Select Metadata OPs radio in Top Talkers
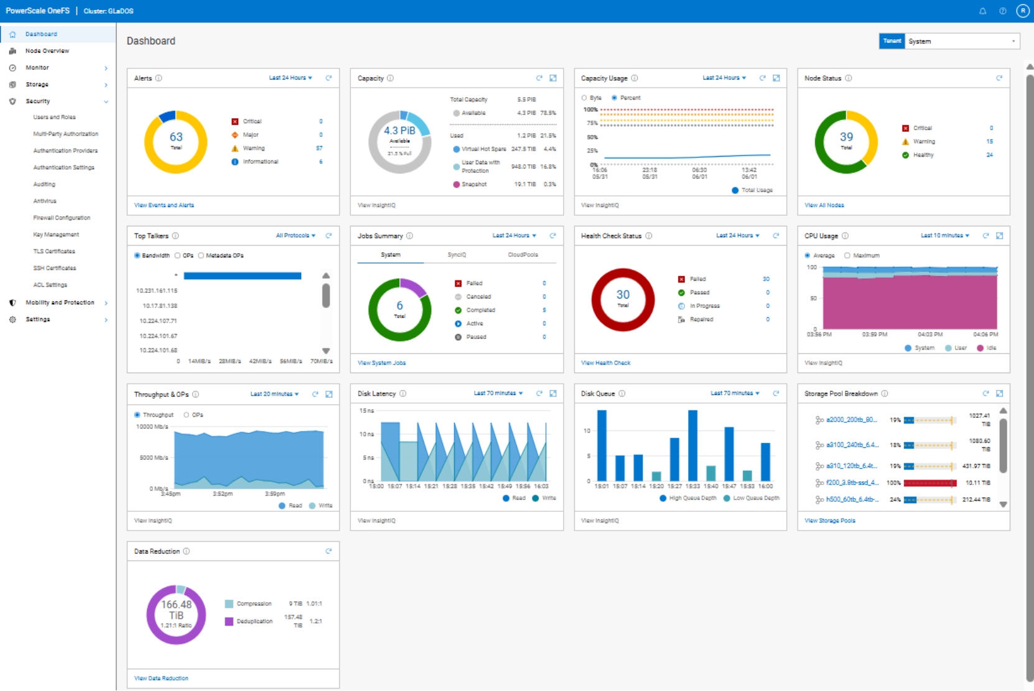Viewport: 1034px width, 691px height. pyautogui.click(x=201, y=256)
